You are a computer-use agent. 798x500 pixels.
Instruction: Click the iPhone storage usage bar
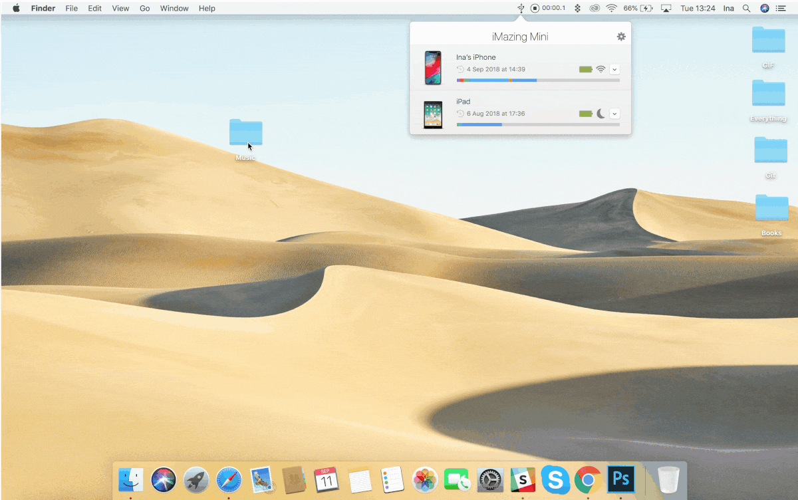tap(537, 80)
